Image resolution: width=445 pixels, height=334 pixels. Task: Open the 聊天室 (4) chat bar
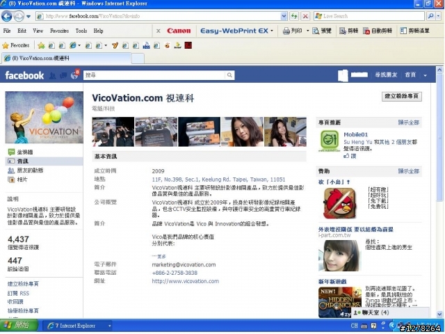(390, 312)
